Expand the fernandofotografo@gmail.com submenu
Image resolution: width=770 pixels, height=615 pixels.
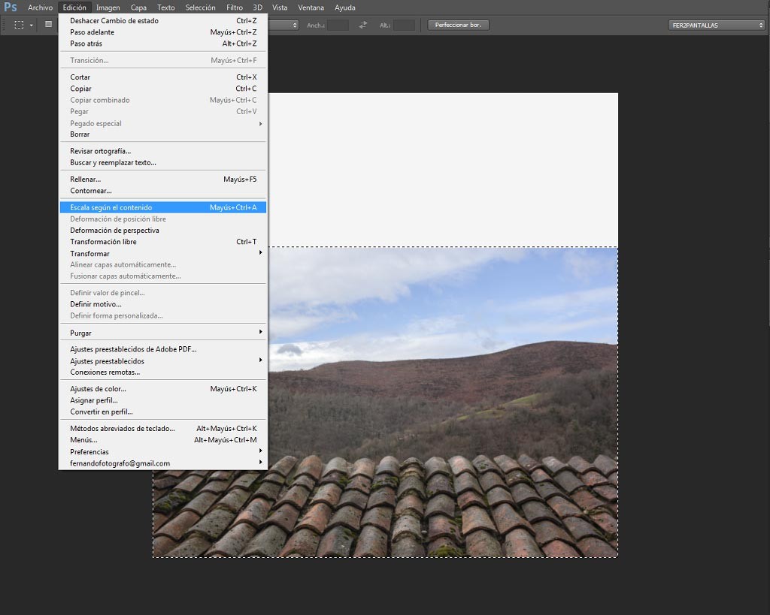coord(163,463)
